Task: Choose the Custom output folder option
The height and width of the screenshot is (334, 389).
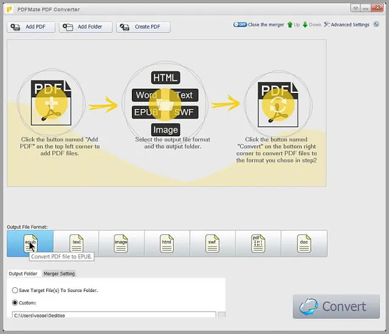Action: click(24, 303)
